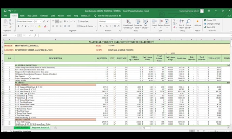
Task: Apply Percent Style format
Action: point(106,26)
